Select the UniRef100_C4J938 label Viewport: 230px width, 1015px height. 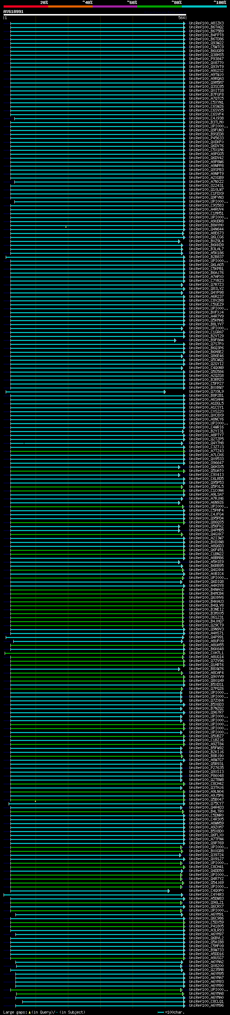(x=206, y=118)
